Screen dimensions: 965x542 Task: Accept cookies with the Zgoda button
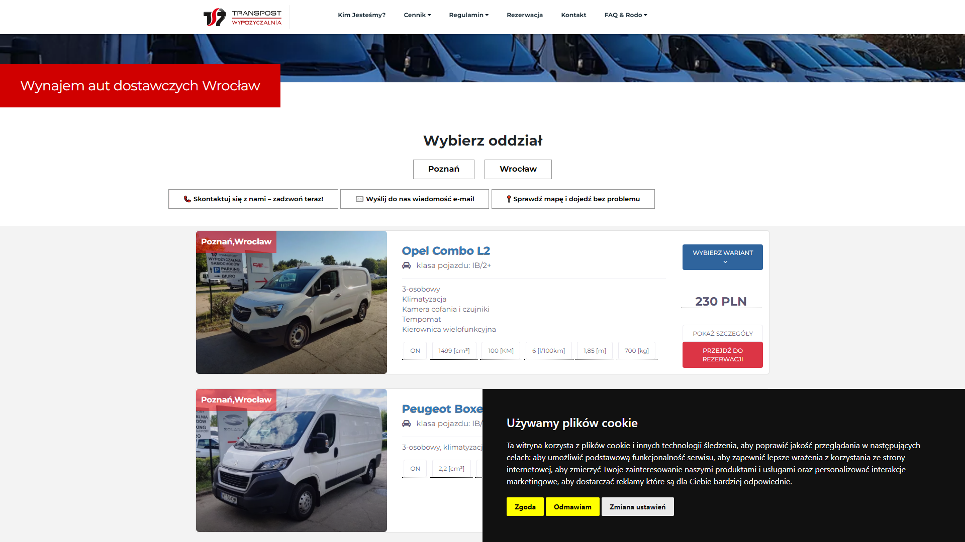pyautogui.click(x=525, y=507)
